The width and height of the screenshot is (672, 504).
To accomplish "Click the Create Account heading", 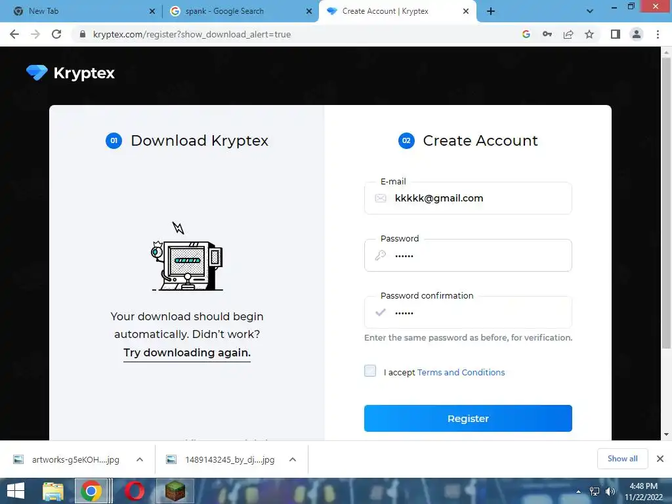I will click(x=480, y=140).
